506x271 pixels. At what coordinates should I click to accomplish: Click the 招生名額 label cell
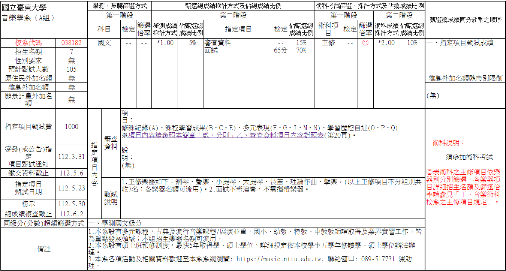click(28, 52)
